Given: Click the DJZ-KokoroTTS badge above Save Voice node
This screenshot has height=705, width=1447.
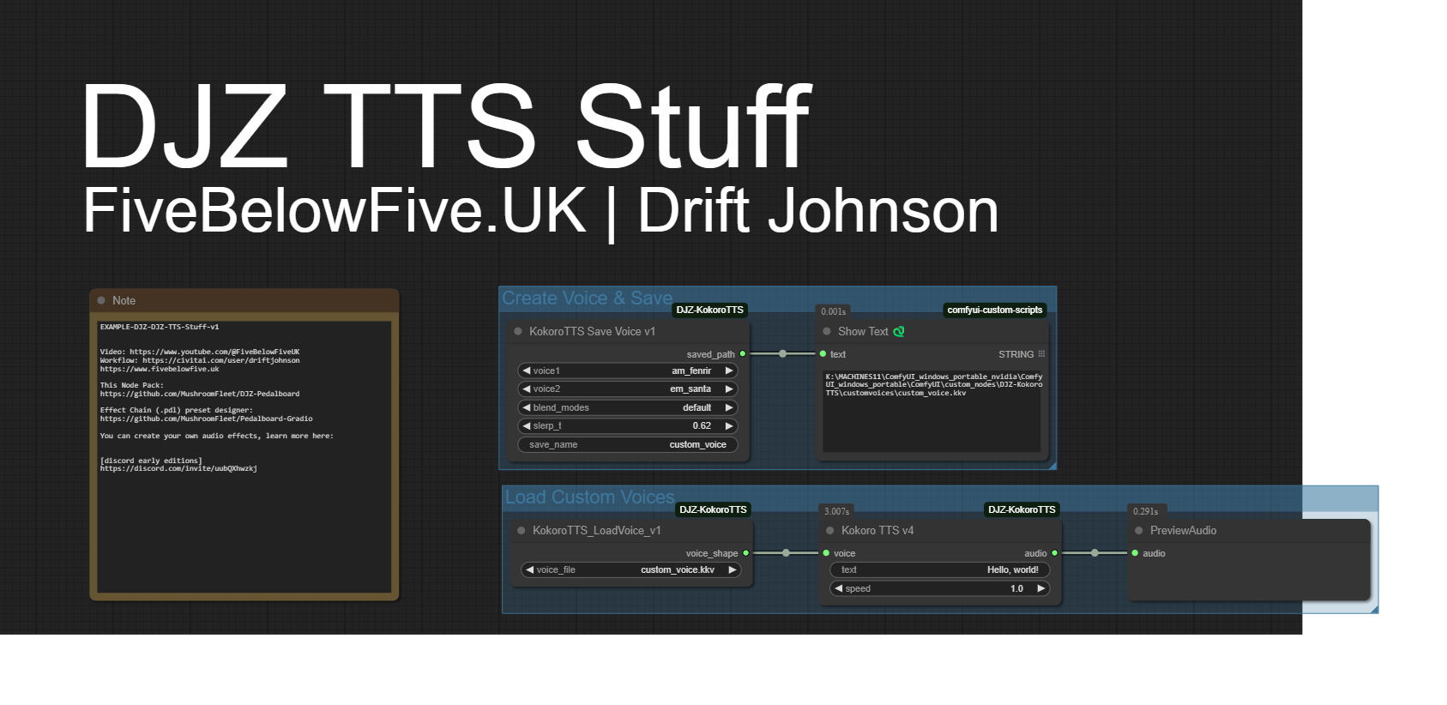Looking at the screenshot, I should [710, 310].
